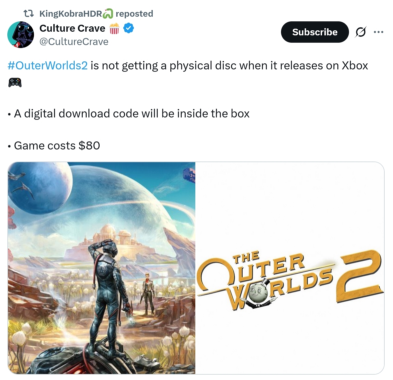Open the KingKobraHDR reposter profile link
The width and height of the screenshot is (393, 380).
click(x=71, y=14)
